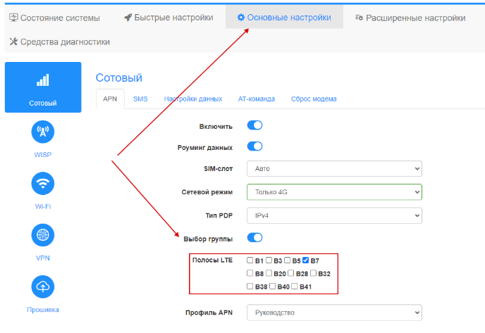Click the monitor icon beside Состояние системы
The width and height of the screenshot is (485, 333).
tap(13, 18)
